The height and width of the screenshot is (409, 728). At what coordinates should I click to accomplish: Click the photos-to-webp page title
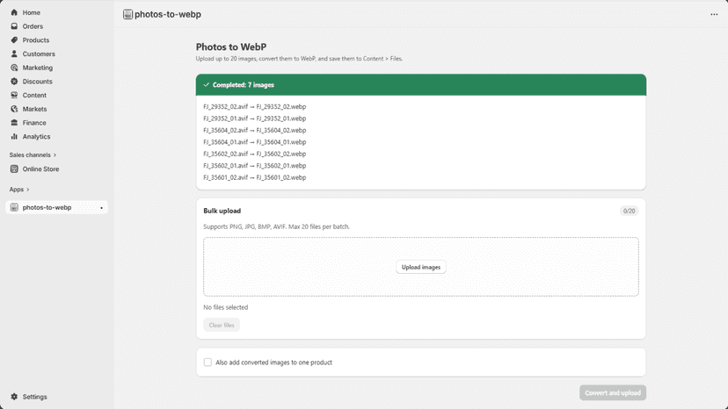click(168, 14)
